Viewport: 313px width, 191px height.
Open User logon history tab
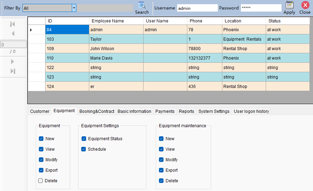pos(251,111)
